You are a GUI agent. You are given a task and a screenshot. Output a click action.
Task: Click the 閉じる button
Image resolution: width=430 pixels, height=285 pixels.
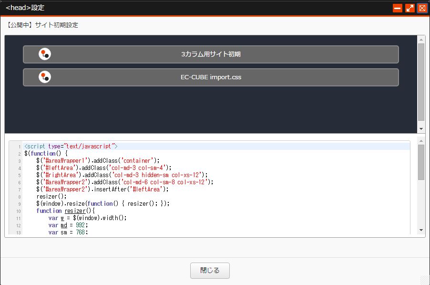click(x=210, y=271)
